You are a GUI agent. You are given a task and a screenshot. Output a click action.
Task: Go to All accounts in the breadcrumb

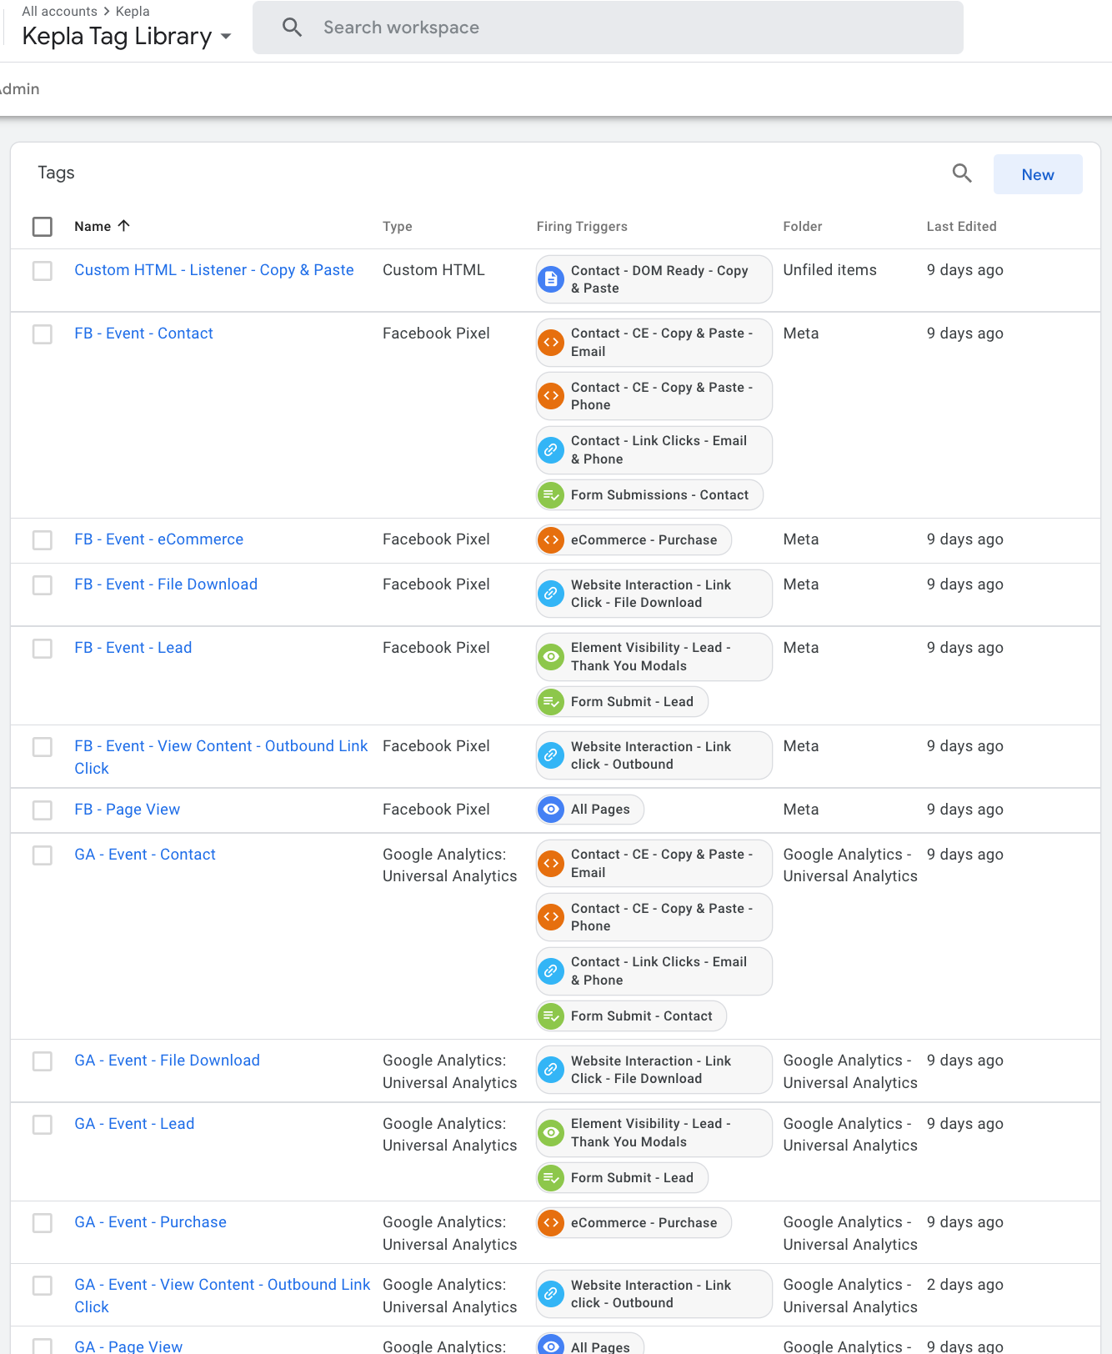pyautogui.click(x=59, y=12)
